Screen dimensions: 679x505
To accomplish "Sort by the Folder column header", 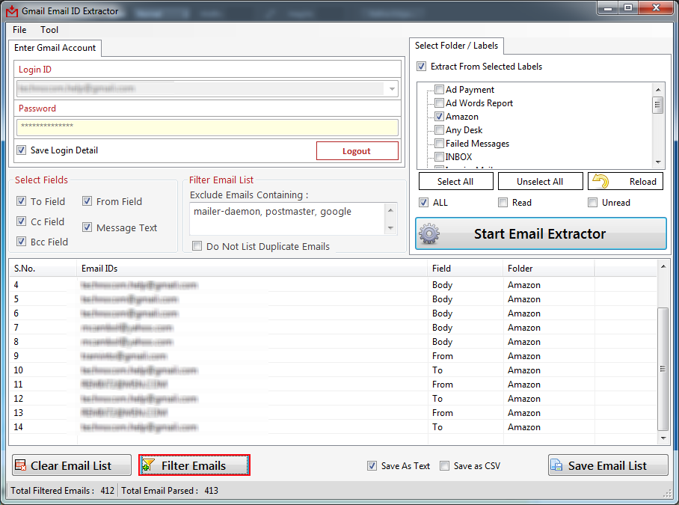I will [549, 268].
